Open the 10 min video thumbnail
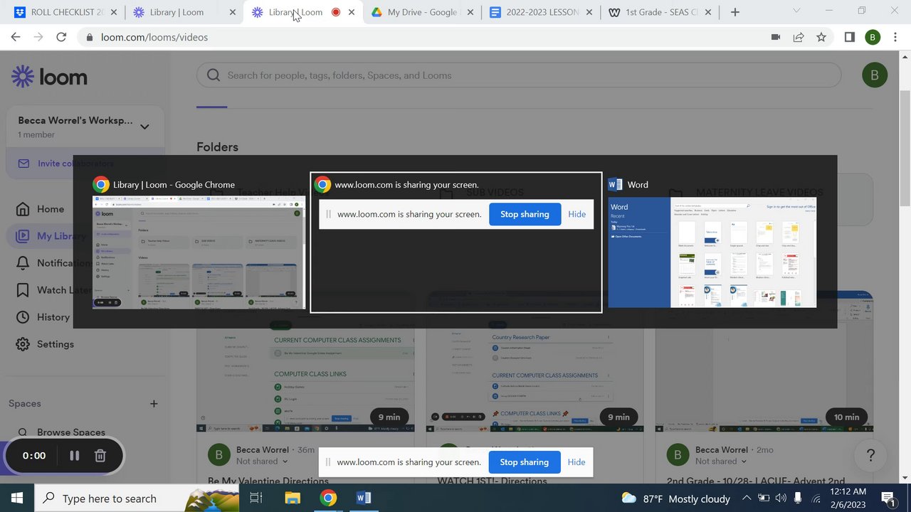 764,361
